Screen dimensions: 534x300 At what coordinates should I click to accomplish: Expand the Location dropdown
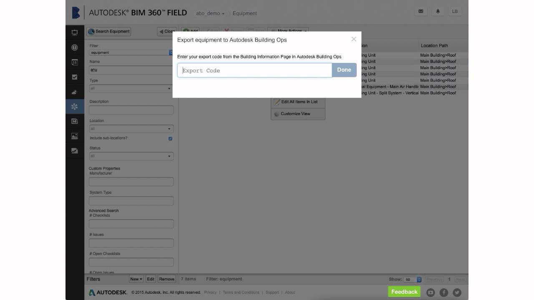pos(131,129)
